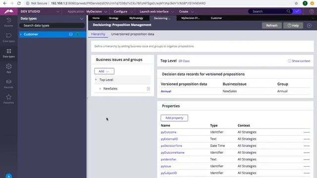
Task: Switch to the MyDecision 01 tab
Action: click(190, 18)
